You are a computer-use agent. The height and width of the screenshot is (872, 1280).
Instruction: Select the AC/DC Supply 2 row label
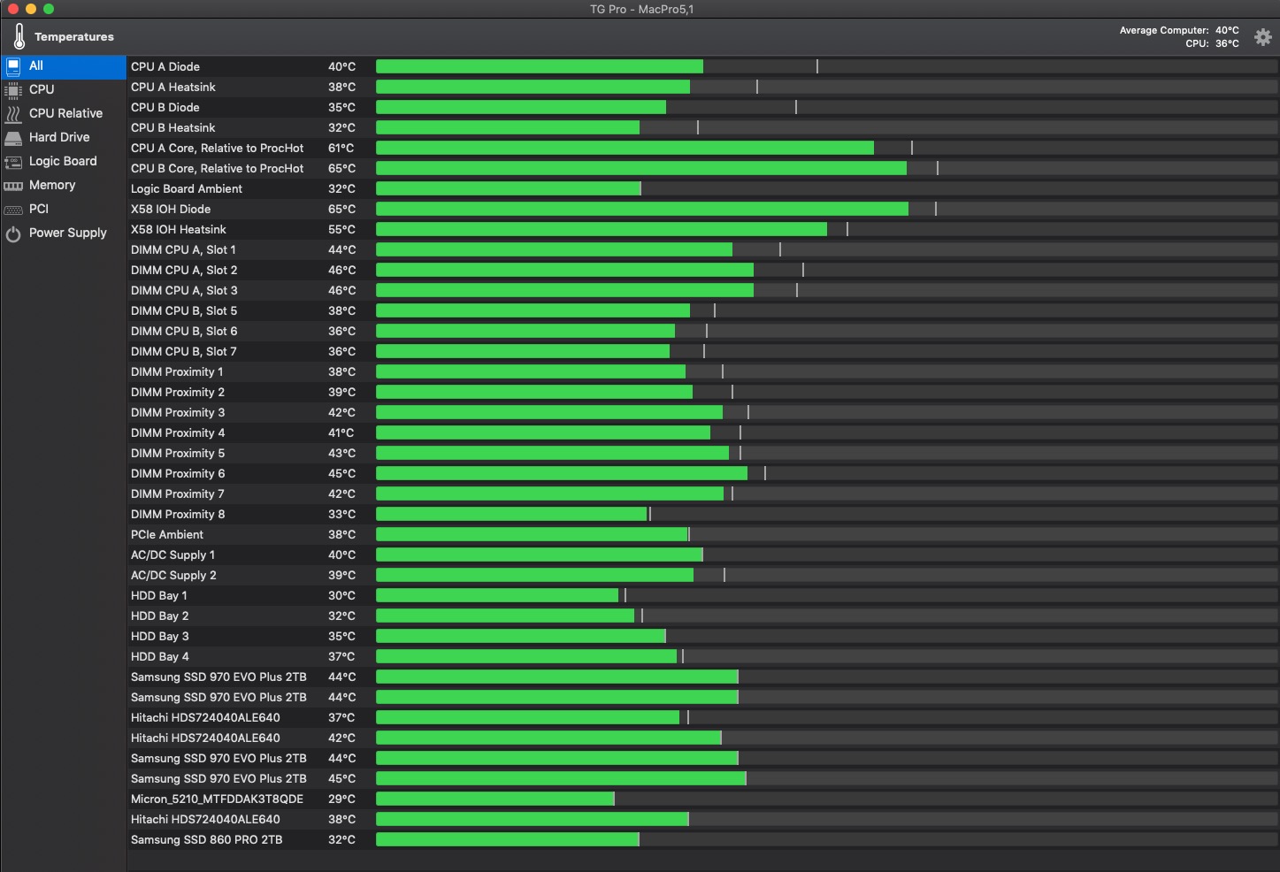pyautogui.click(x=173, y=575)
